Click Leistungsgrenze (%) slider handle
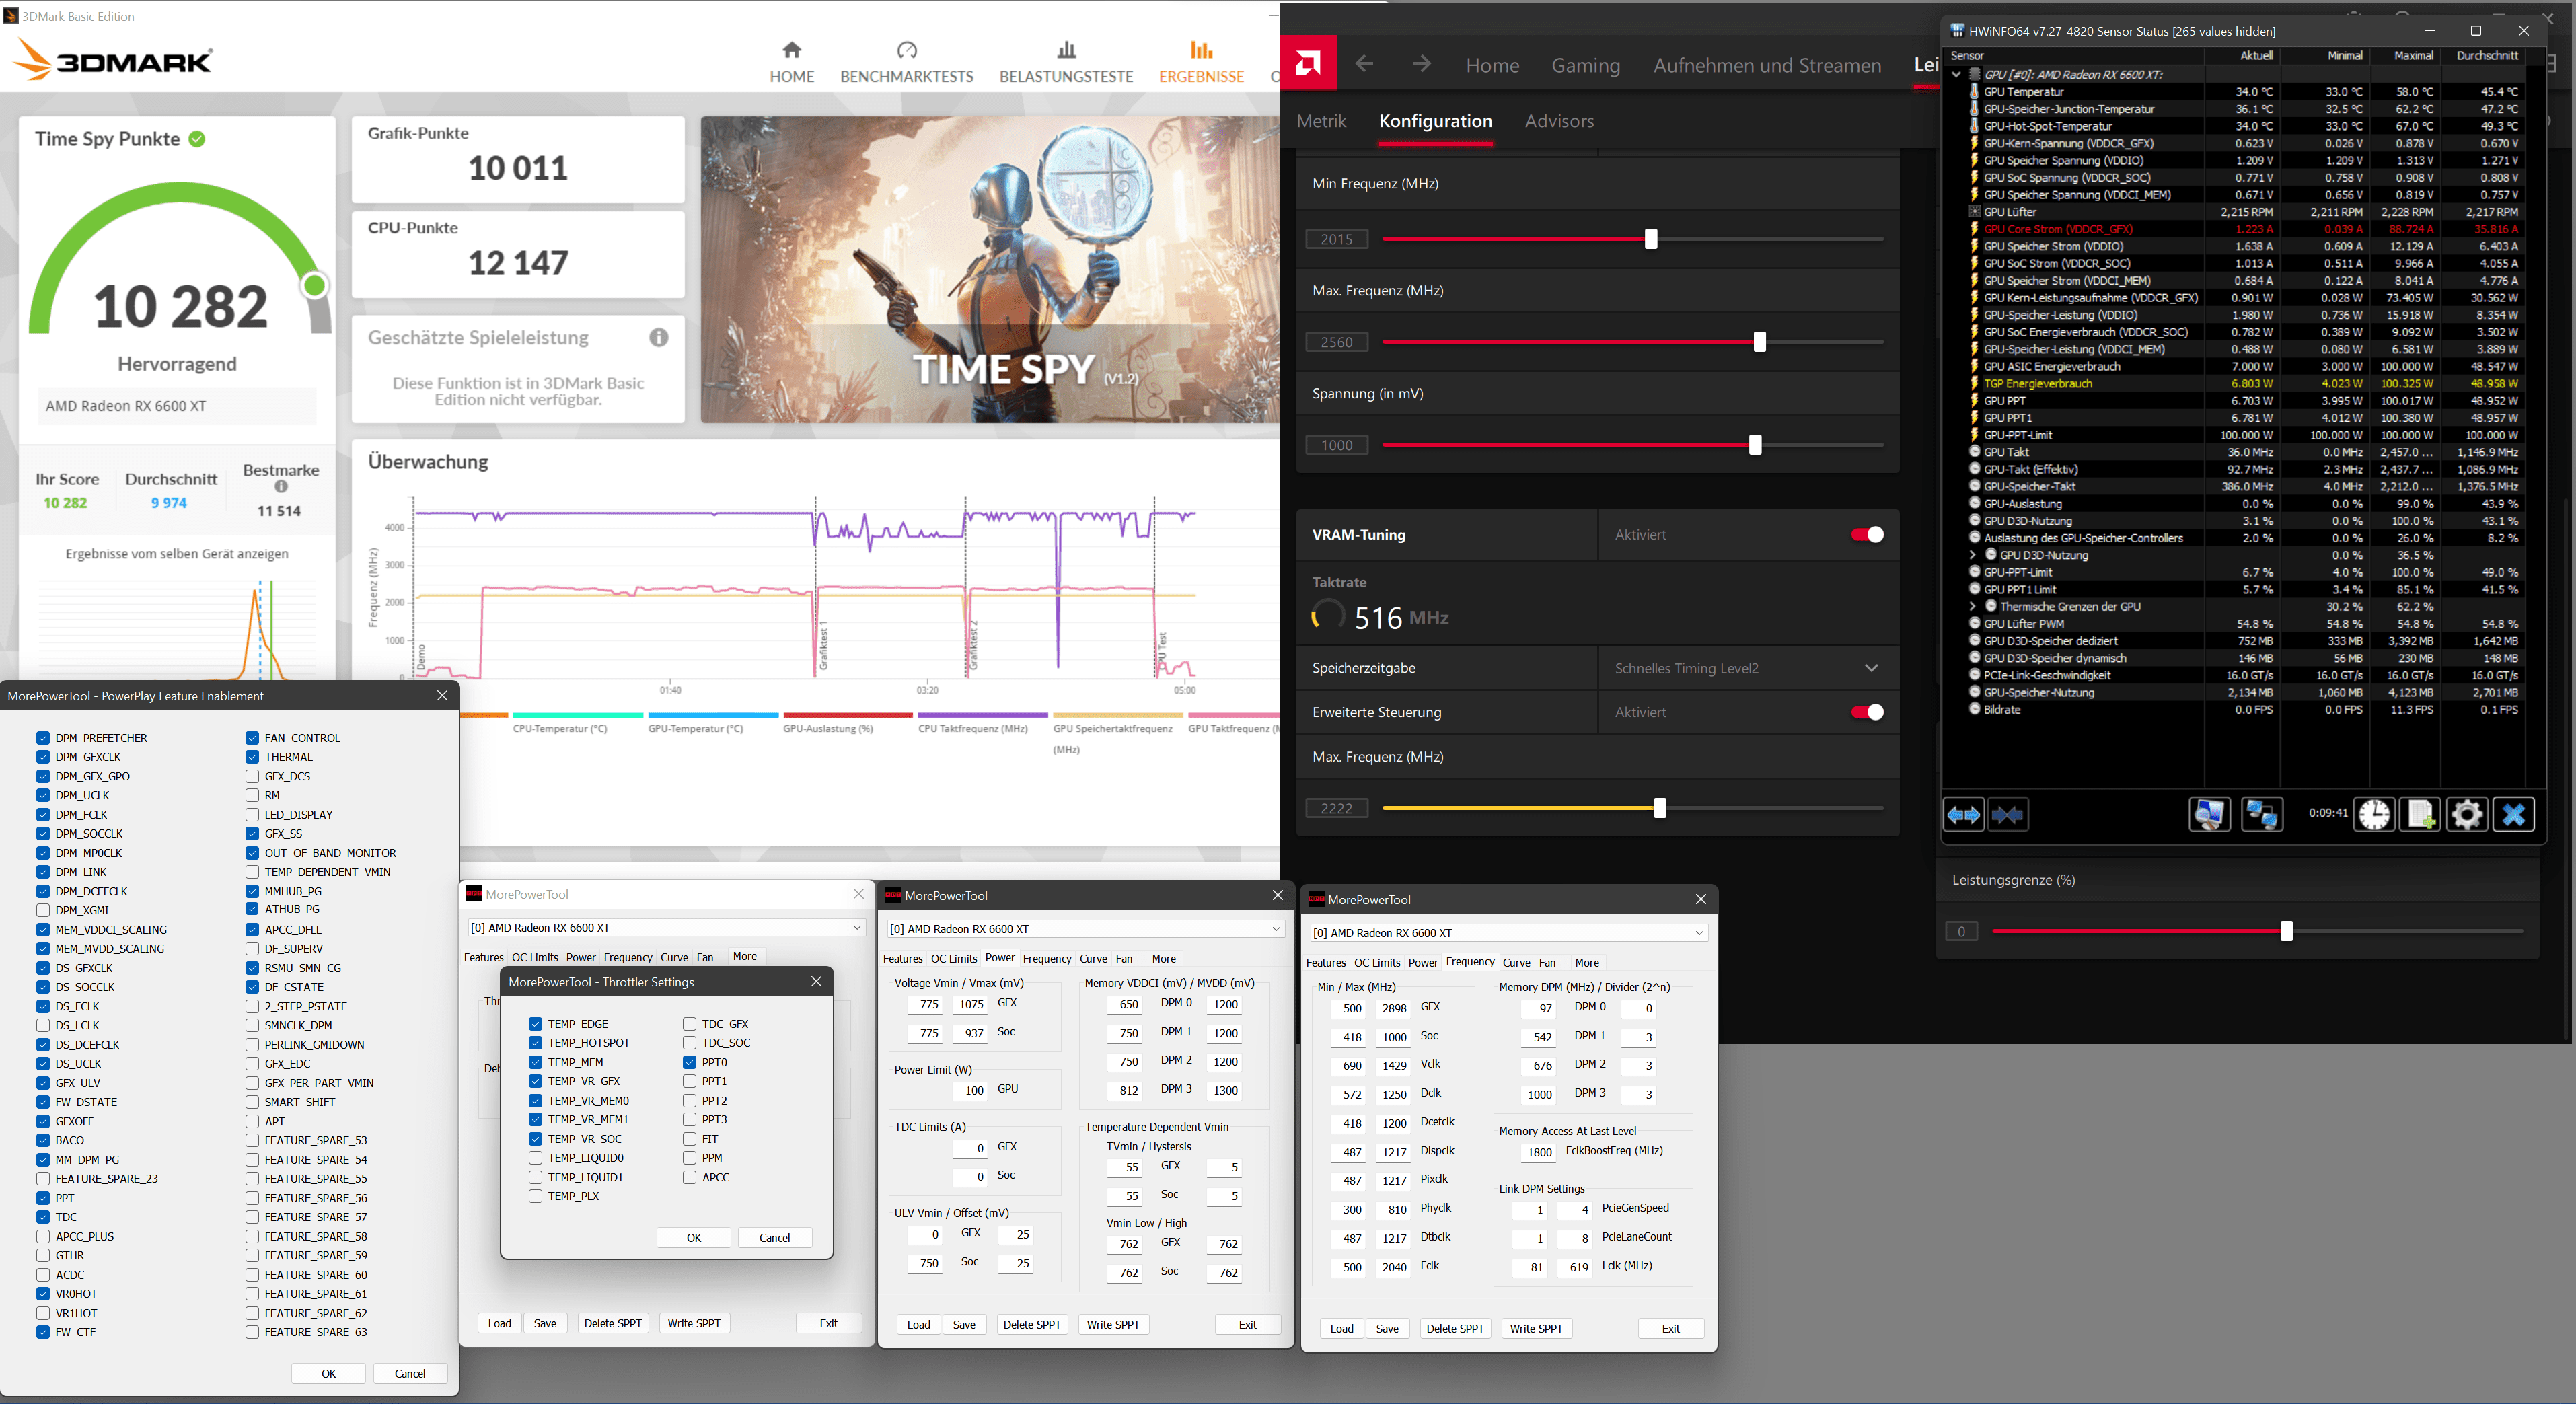Viewport: 2576px width, 1404px height. 2286,932
